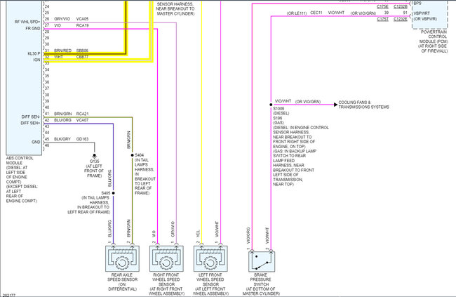Click the CBB77 circuit code
Screen dimensions: 456x297
pyautogui.click(x=82, y=57)
